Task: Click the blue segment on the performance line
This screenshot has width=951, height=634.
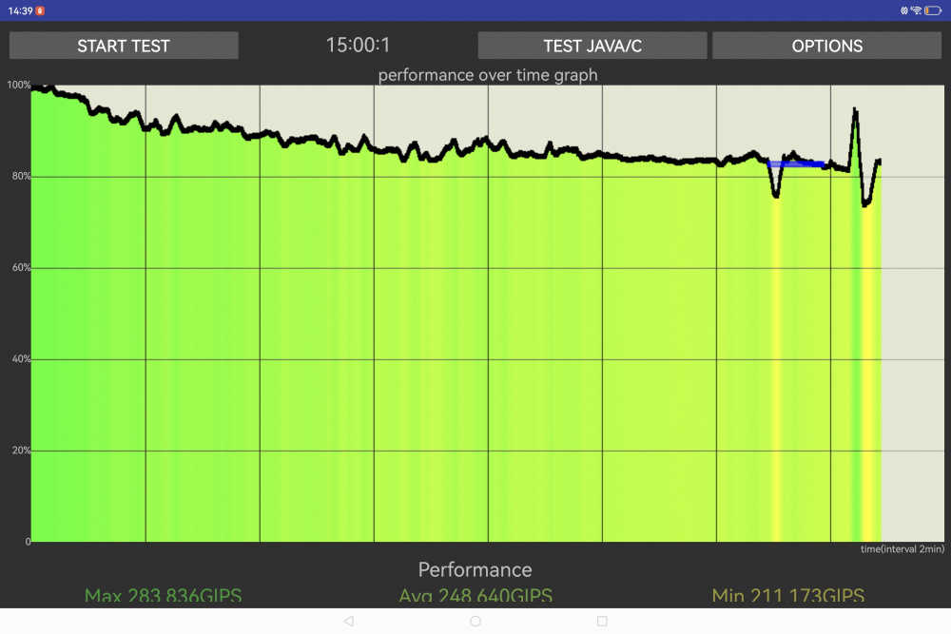Action: pyautogui.click(x=796, y=163)
